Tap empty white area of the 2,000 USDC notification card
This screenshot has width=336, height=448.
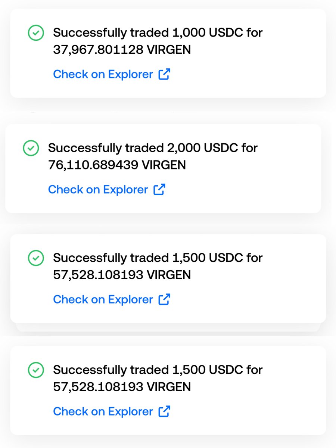click(x=254, y=187)
